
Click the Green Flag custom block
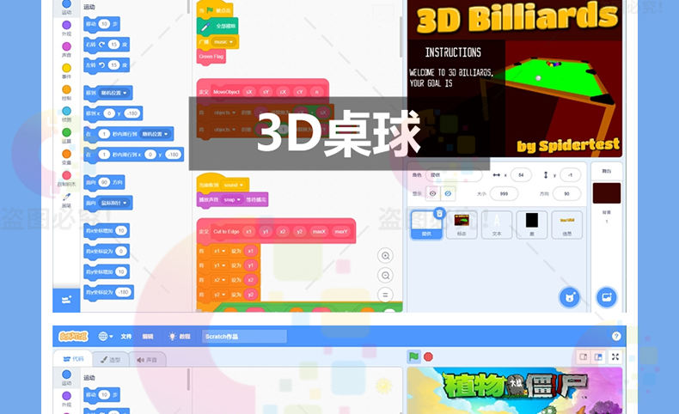point(211,57)
